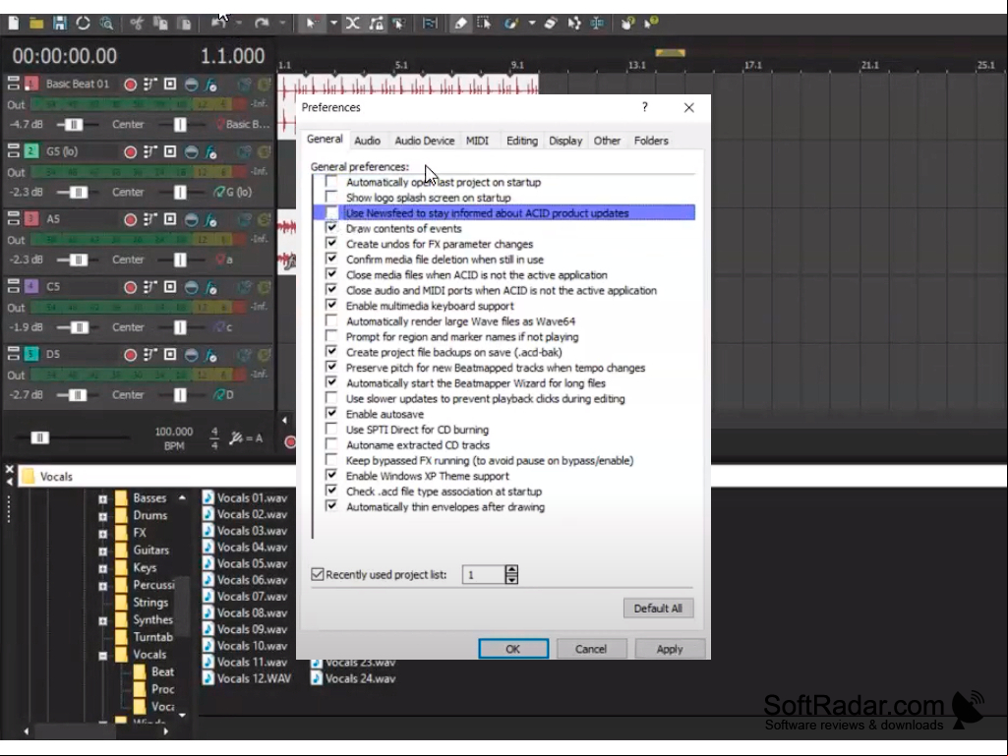Switch to the Display tab
Screen dimensions: 1008x756
(565, 141)
